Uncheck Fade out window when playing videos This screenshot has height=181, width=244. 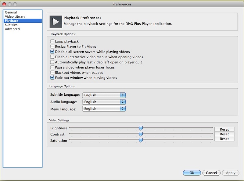pyautogui.click(x=52, y=78)
